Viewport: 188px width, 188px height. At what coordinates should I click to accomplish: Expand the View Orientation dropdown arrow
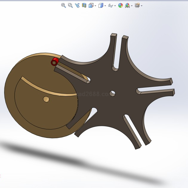coord(95,6)
